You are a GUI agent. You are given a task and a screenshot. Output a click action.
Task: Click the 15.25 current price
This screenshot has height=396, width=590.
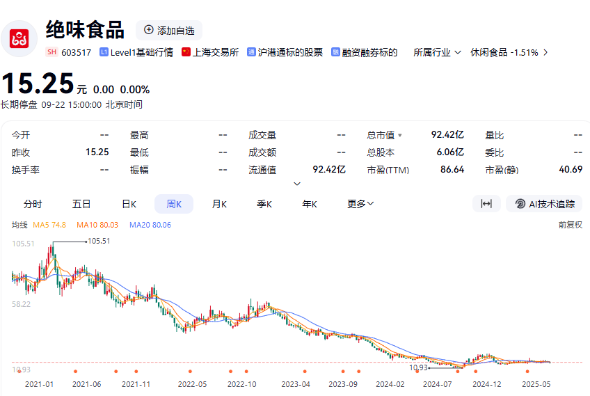point(38,84)
